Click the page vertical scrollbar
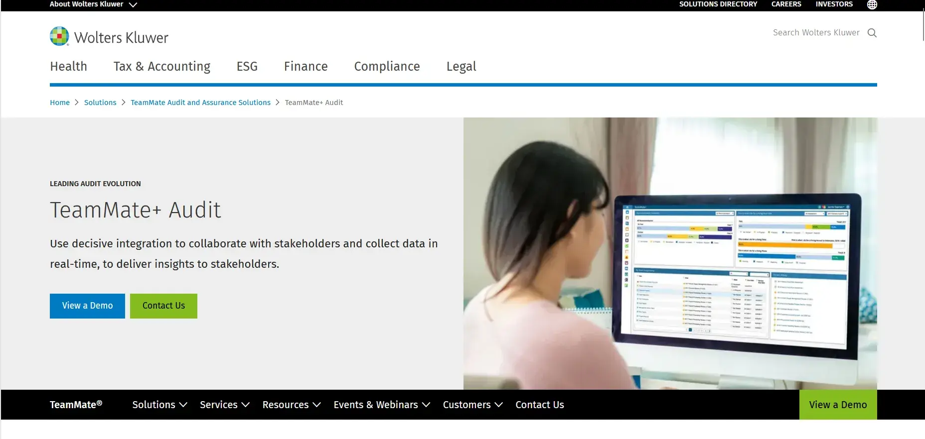 pos(923,25)
